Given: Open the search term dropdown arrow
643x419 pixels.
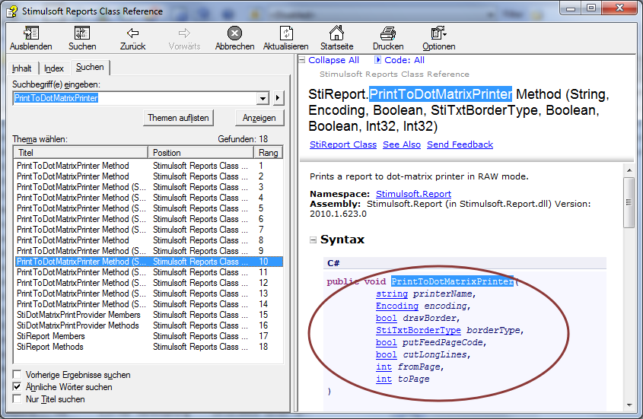Looking at the screenshot, I should click(263, 98).
